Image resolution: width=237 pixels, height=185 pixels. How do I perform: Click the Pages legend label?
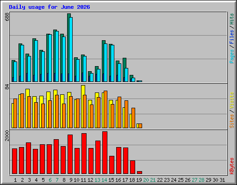[x=231, y=56]
